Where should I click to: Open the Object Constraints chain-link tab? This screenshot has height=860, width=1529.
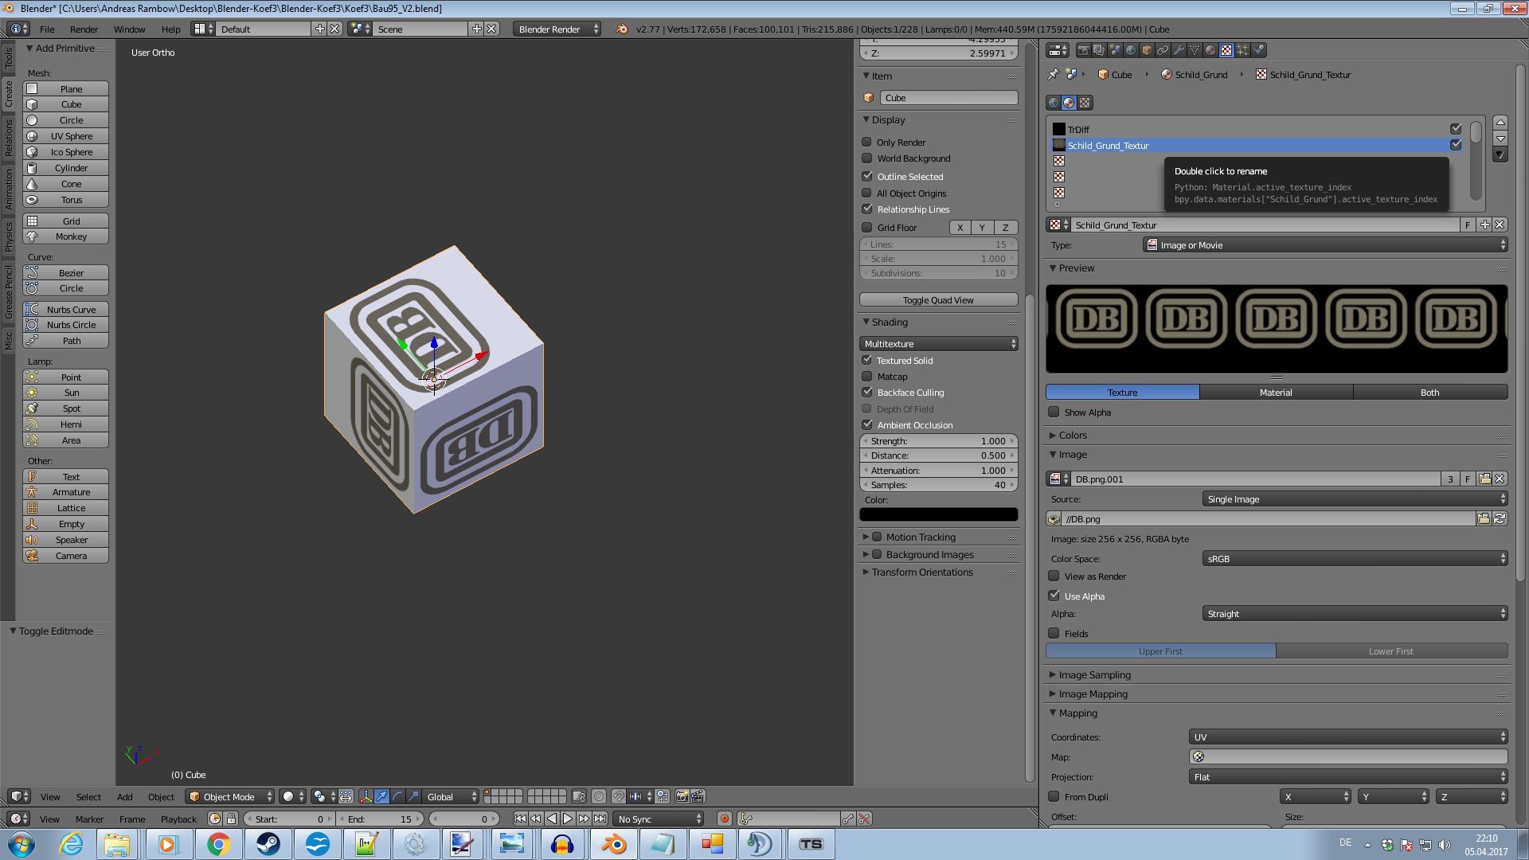coord(1163,50)
